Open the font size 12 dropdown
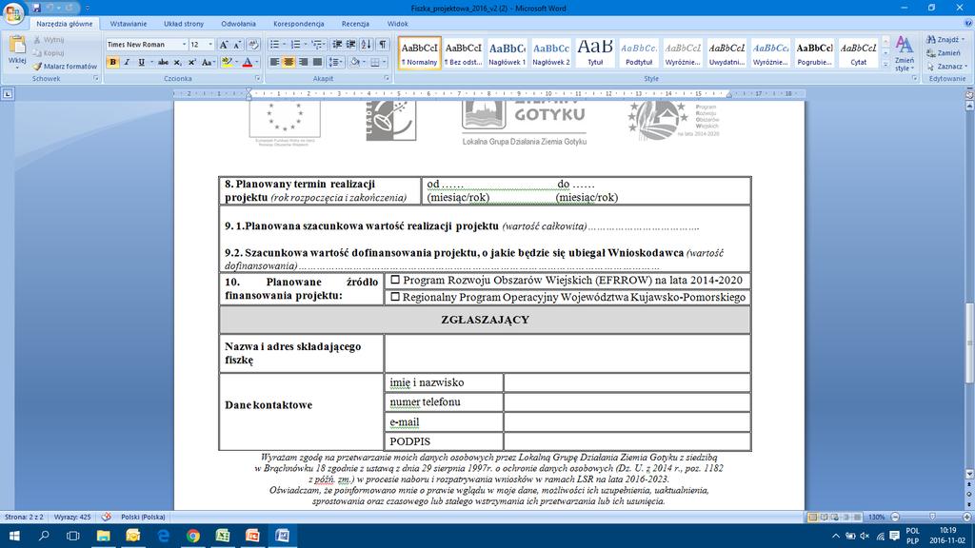This screenshot has height=548, width=975. pos(210,45)
